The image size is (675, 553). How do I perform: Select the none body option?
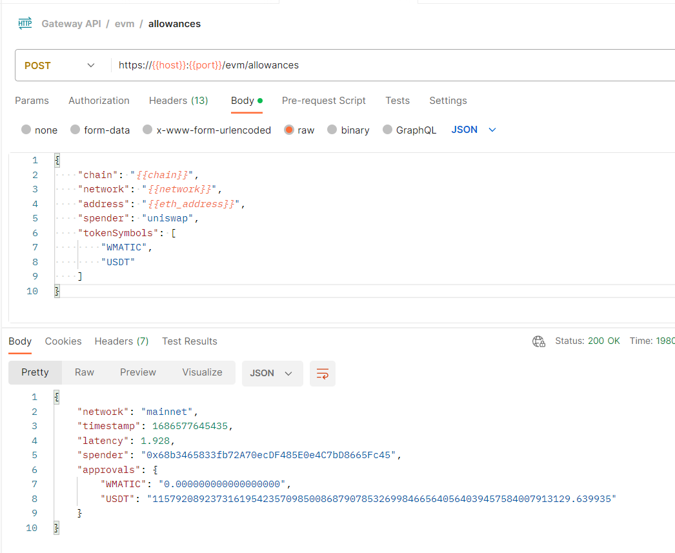click(x=39, y=130)
